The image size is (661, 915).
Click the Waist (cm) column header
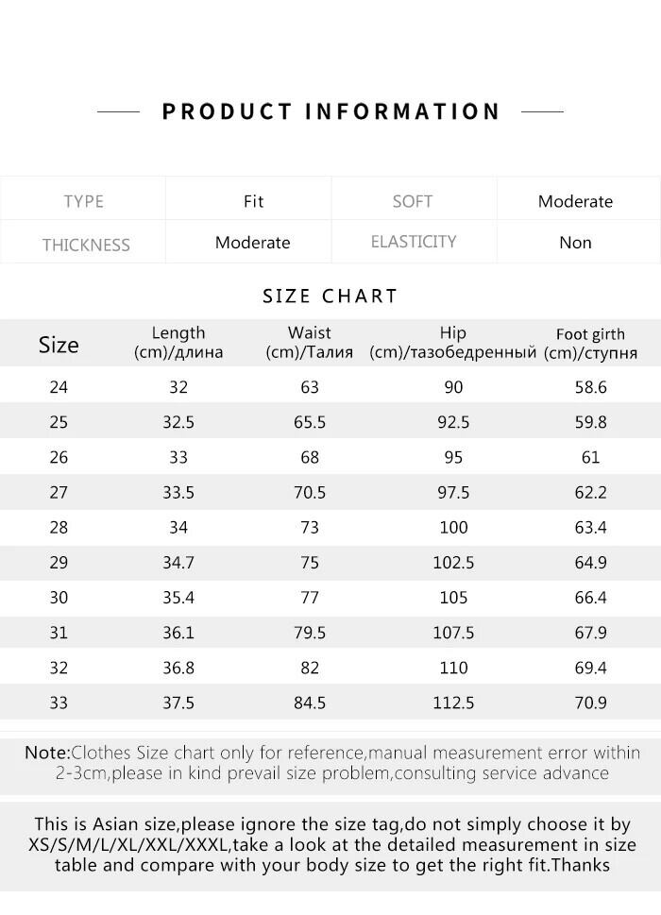310,343
